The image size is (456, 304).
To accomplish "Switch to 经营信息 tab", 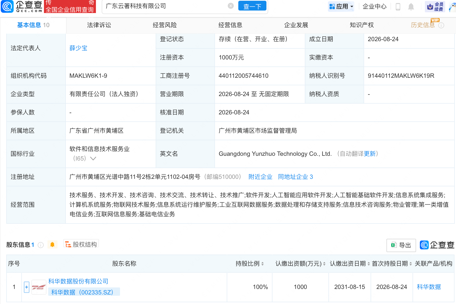I will pos(230,25).
